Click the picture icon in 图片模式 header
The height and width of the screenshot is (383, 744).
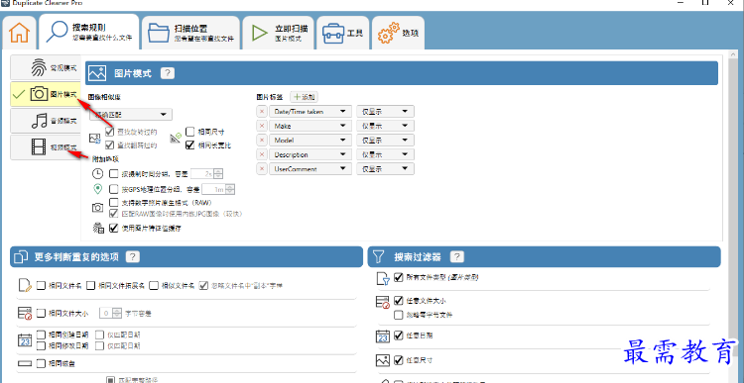click(x=97, y=73)
